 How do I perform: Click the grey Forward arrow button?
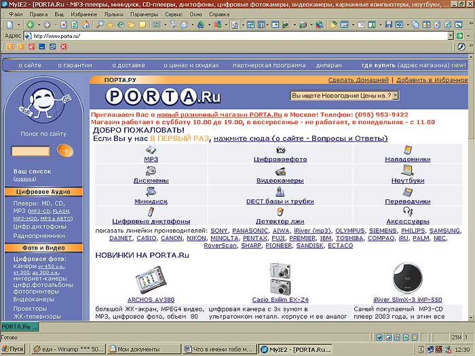point(47,25)
